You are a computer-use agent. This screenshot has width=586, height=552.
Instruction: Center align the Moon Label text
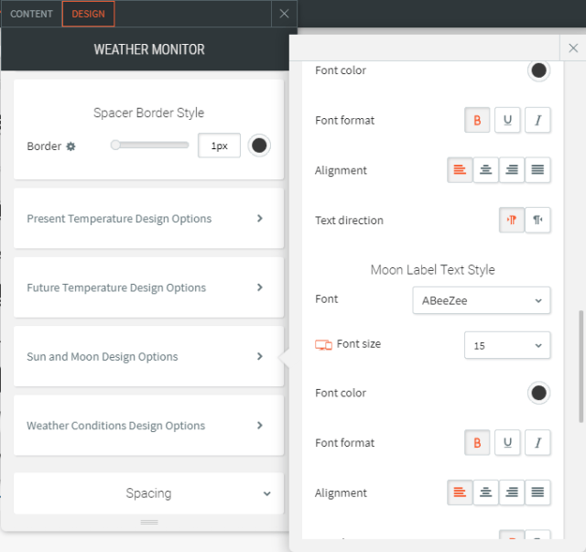point(486,492)
